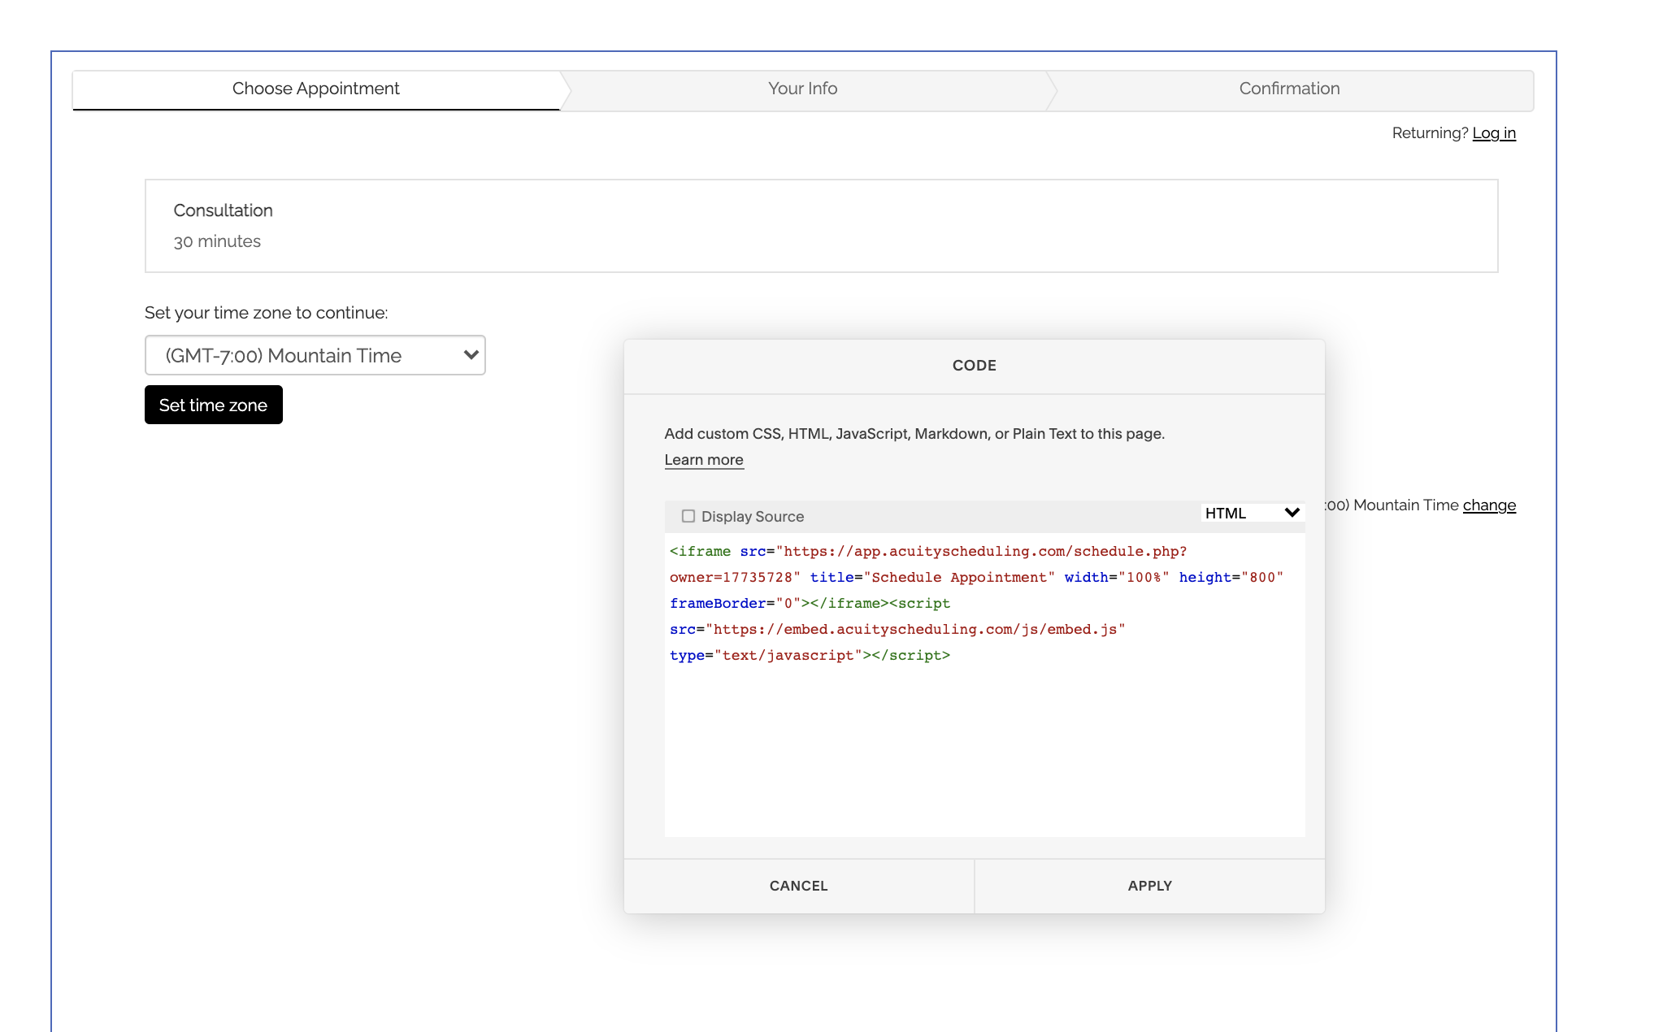Click the Cancel button in Code dialog

click(x=799, y=886)
